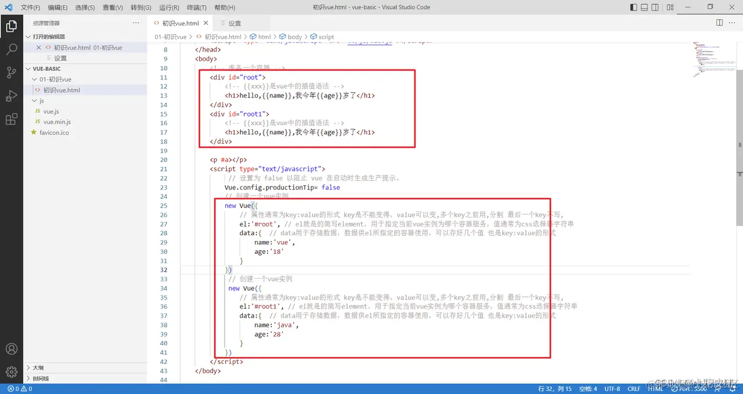Image resolution: width=743 pixels, height=394 pixels.
Task: Open favicon.ico file in explorer
Action: click(85, 132)
